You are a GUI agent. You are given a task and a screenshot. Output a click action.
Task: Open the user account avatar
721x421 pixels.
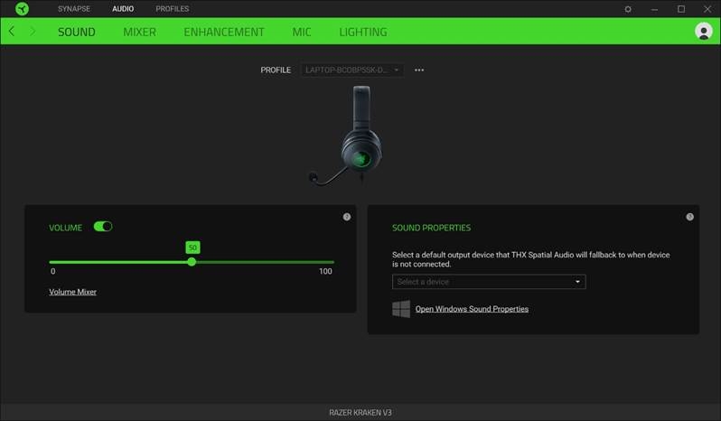(704, 32)
